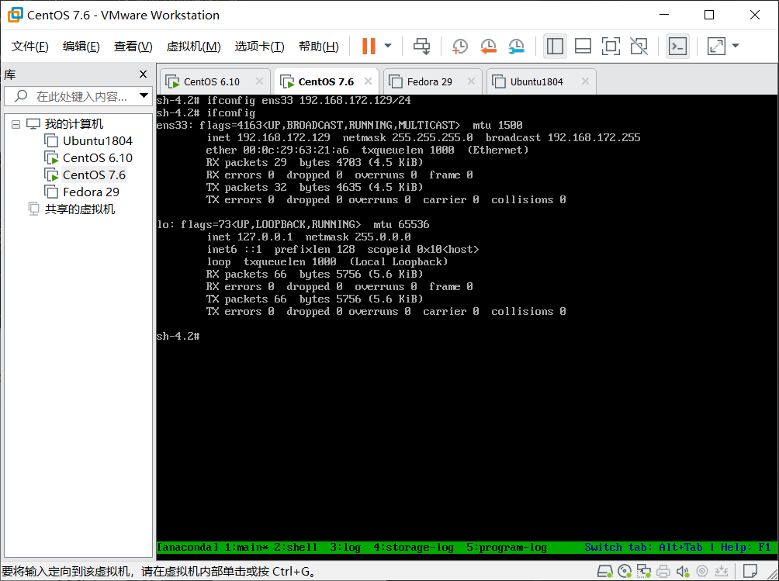Close the Fedora 29 tab

pos(472,81)
